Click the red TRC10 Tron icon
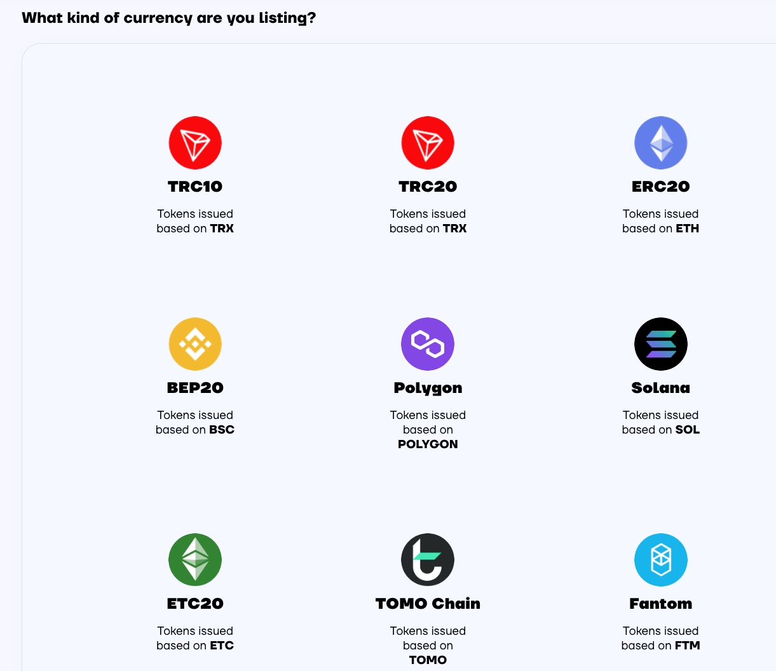Viewport: 776px width, 671px height. tap(195, 143)
